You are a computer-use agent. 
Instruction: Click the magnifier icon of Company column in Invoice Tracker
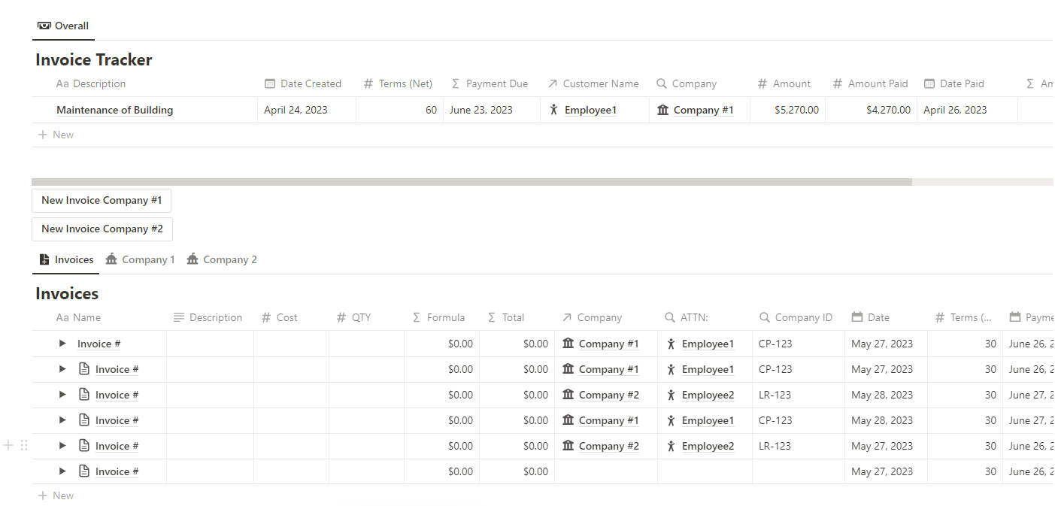click(x=662, y=83)
